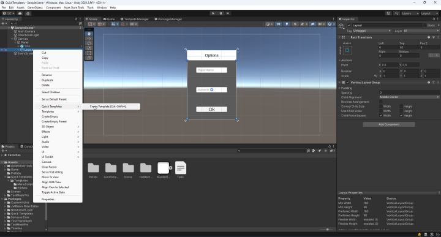Enable Control Child Size Width checkbox
441x237 pixels.
pos(381,107)
